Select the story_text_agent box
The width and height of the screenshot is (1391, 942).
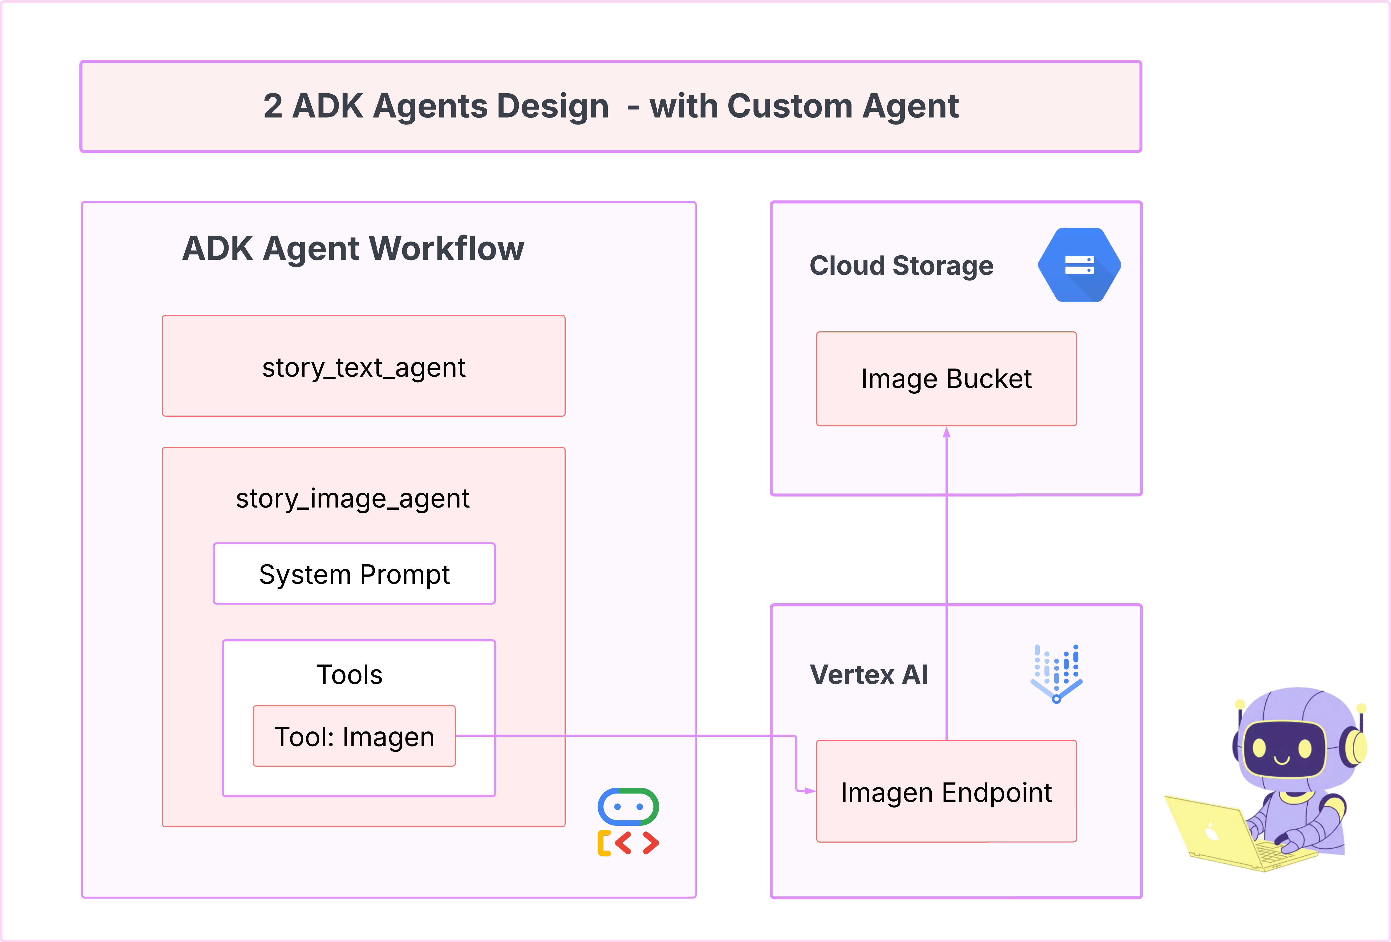(363, 366)
